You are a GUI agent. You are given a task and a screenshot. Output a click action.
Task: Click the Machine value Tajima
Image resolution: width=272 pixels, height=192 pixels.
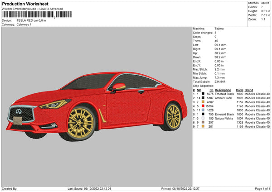(219, 29)
